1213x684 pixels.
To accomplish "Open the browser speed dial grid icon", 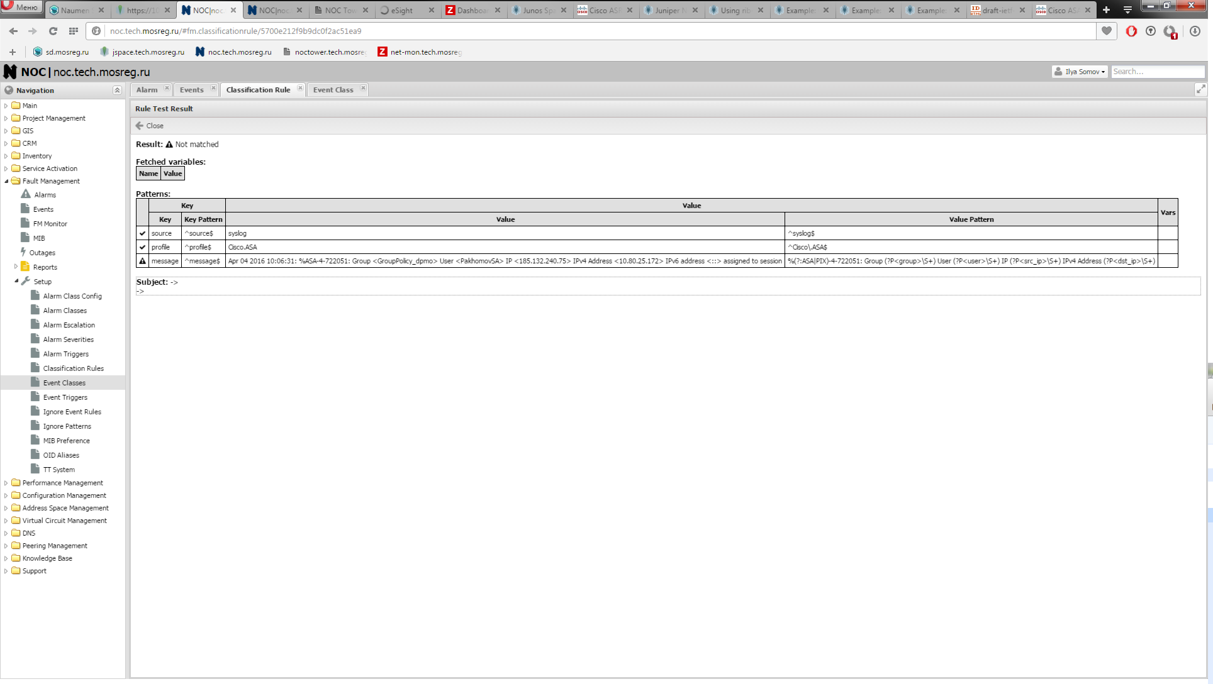I will coord(74,31).
